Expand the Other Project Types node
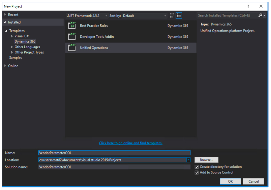Image resolution: width=271 pixels, height=190 pixels. [12, 52]
